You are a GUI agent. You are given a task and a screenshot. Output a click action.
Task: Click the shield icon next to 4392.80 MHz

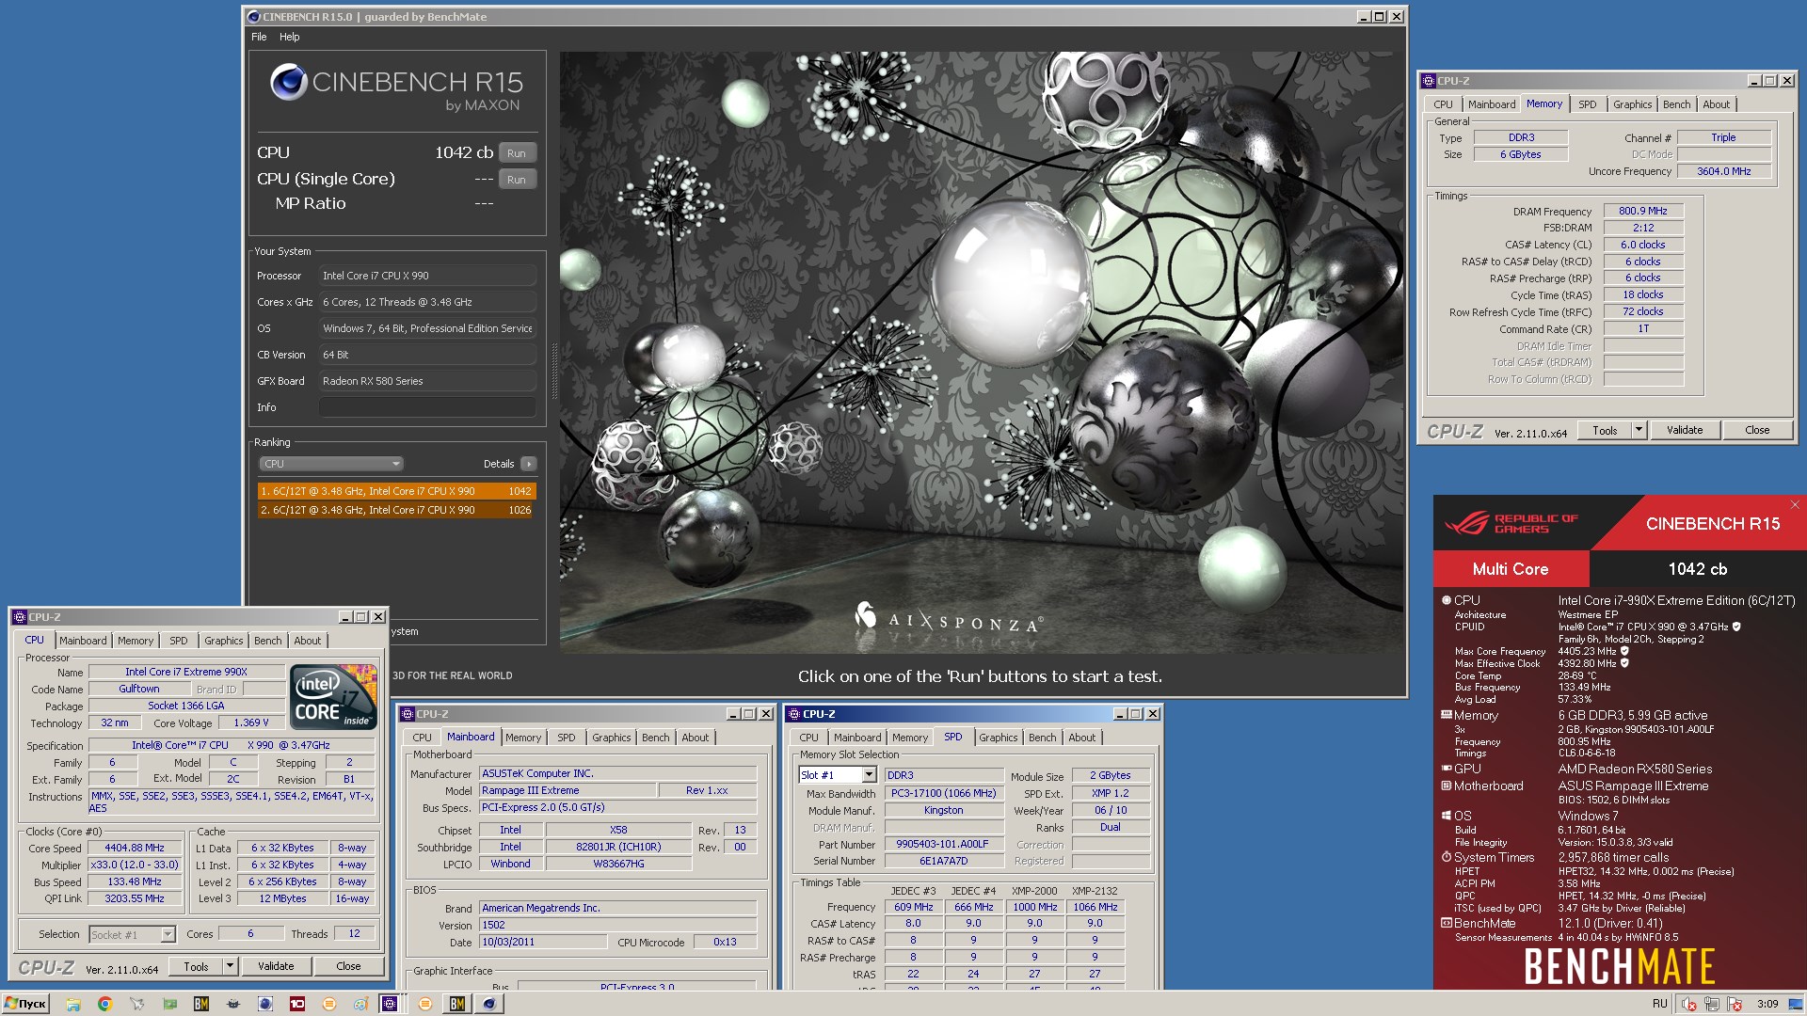[1624, 663]
